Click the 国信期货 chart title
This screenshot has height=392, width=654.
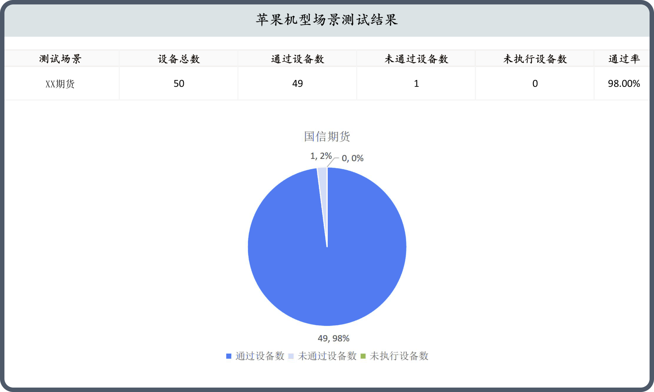pyautogui.click(x=327, y=137)
